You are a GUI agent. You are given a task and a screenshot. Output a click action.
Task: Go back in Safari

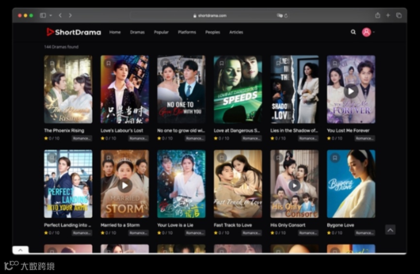point(60,15)
